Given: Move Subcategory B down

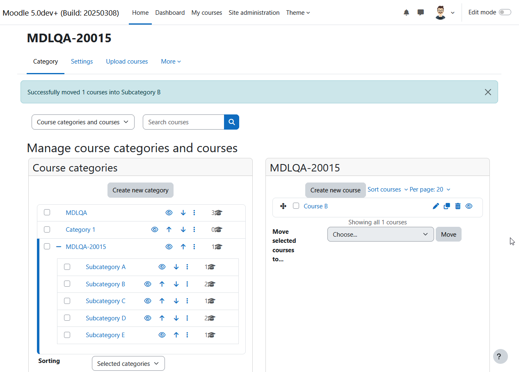Looking at the screenshot, I should click(176, 284).
